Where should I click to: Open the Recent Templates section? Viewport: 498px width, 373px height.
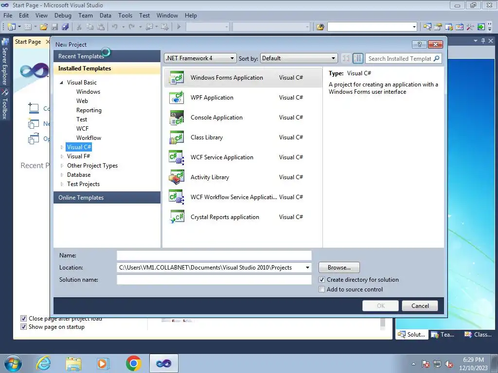coord(107,56)
